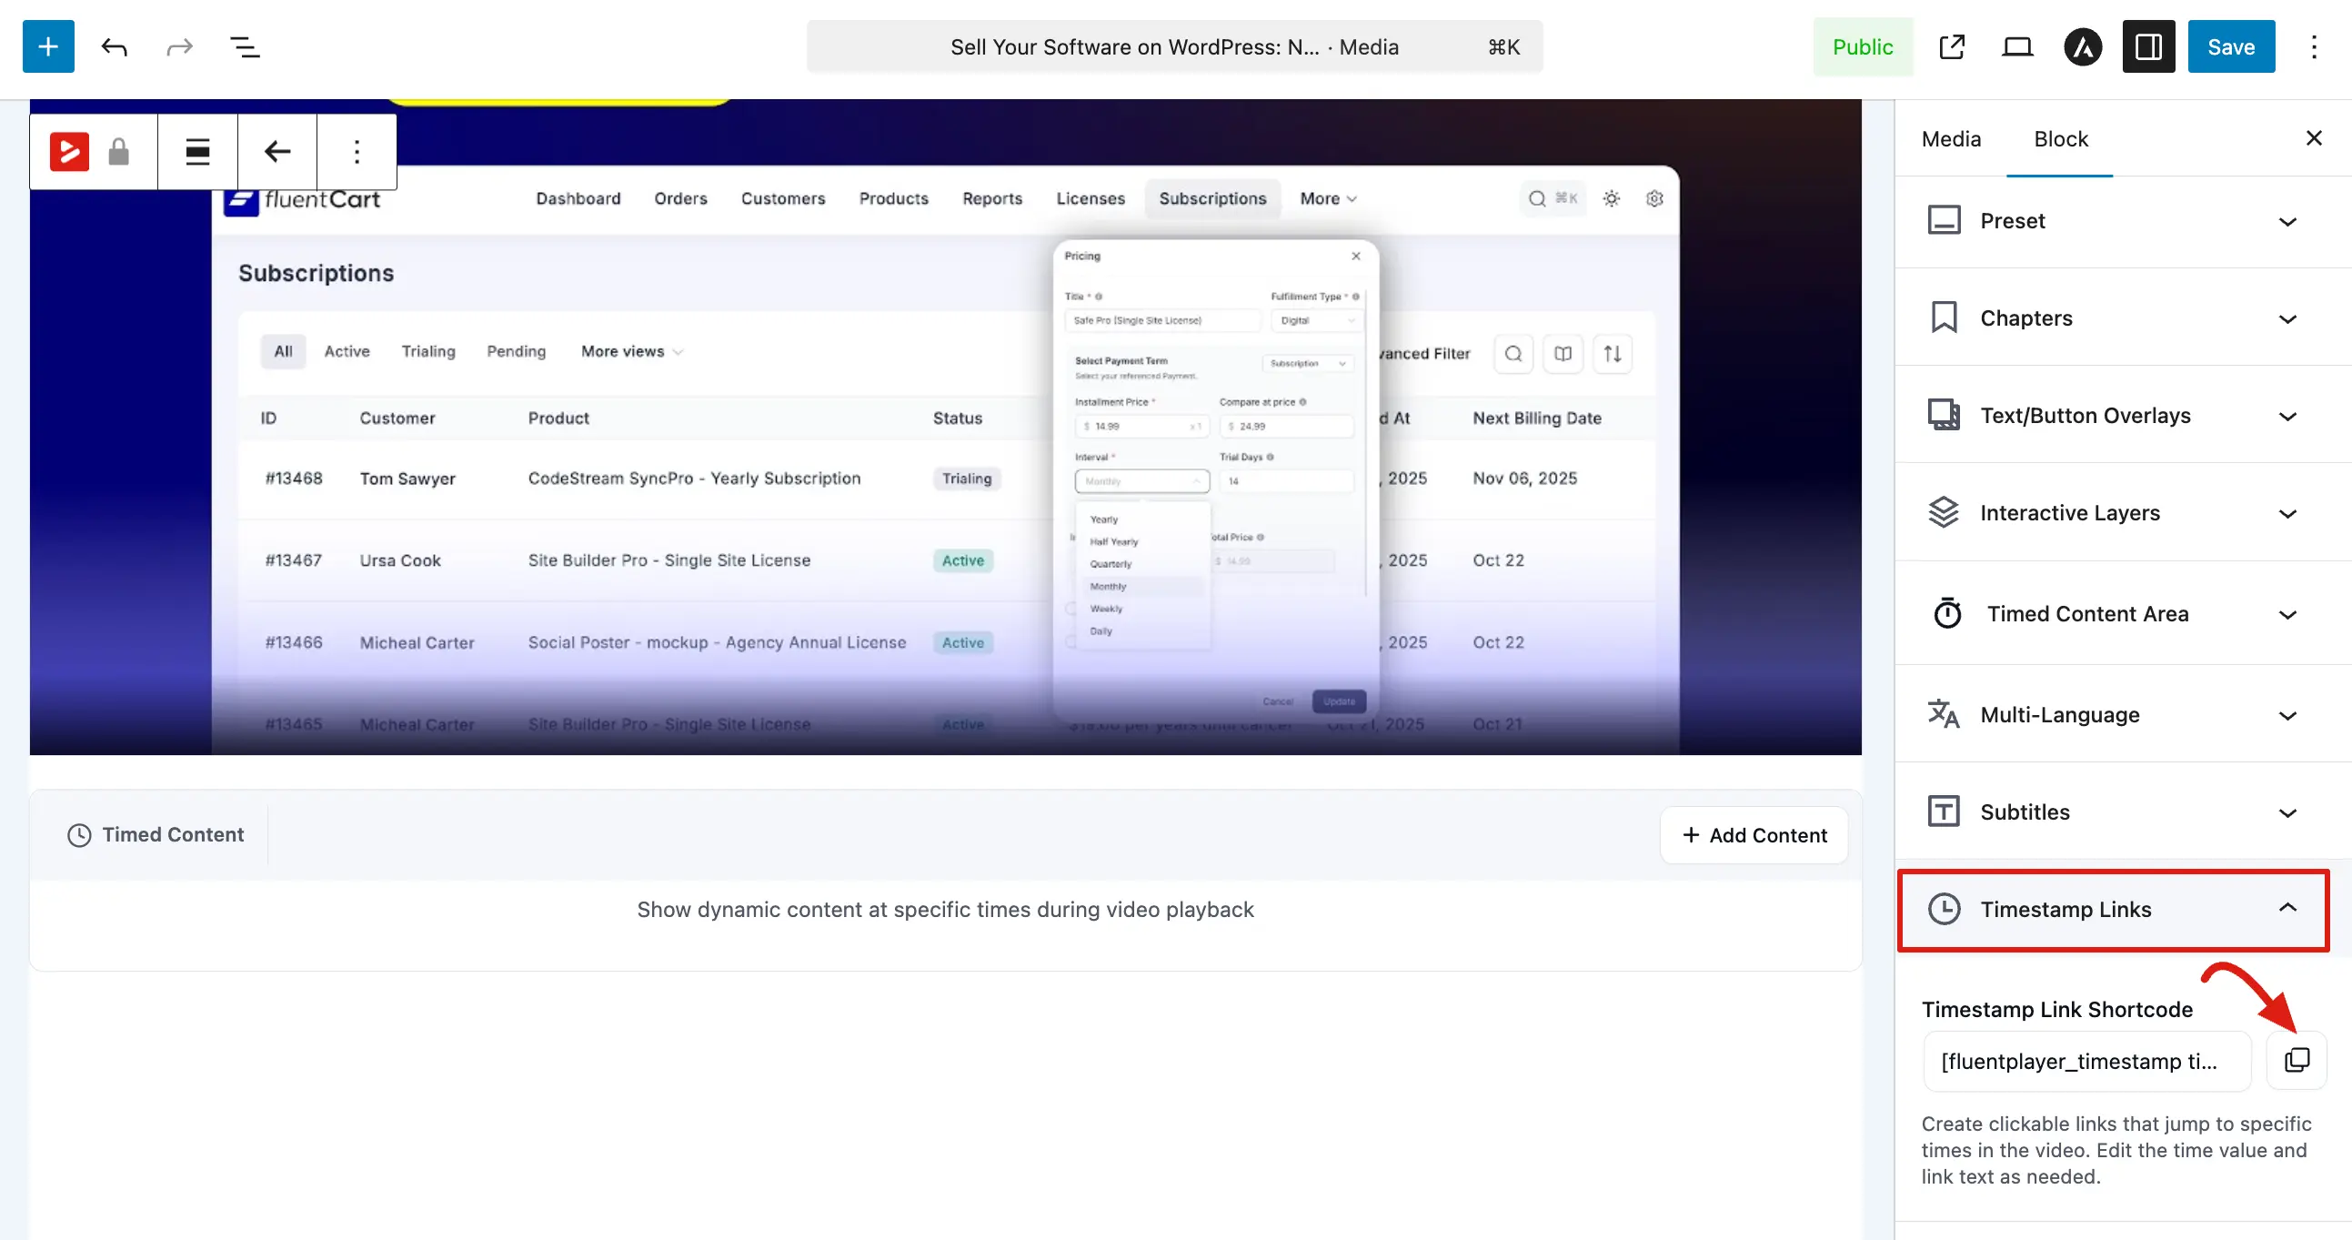Change the Public post status
This screenshot has height=1240, width=2352.
point(1863,46)
